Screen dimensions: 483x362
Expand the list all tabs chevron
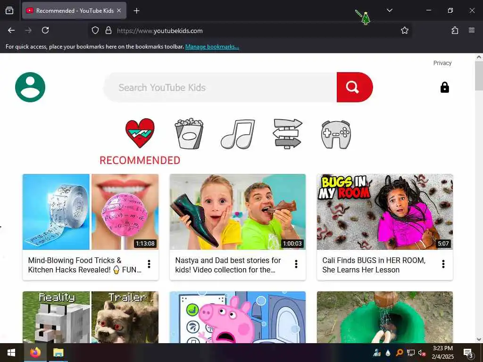tap(389, 10)
